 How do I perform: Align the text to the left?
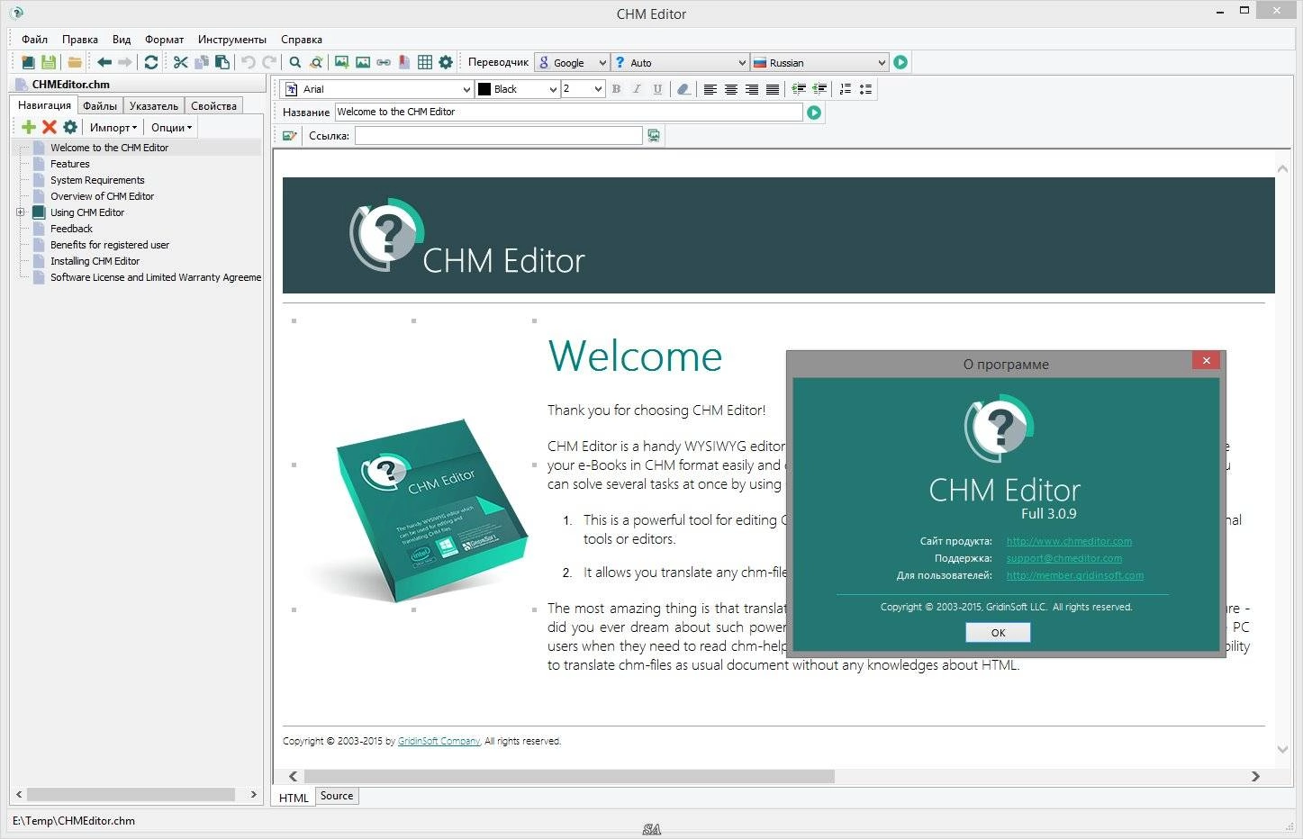[x=710, y=89]
